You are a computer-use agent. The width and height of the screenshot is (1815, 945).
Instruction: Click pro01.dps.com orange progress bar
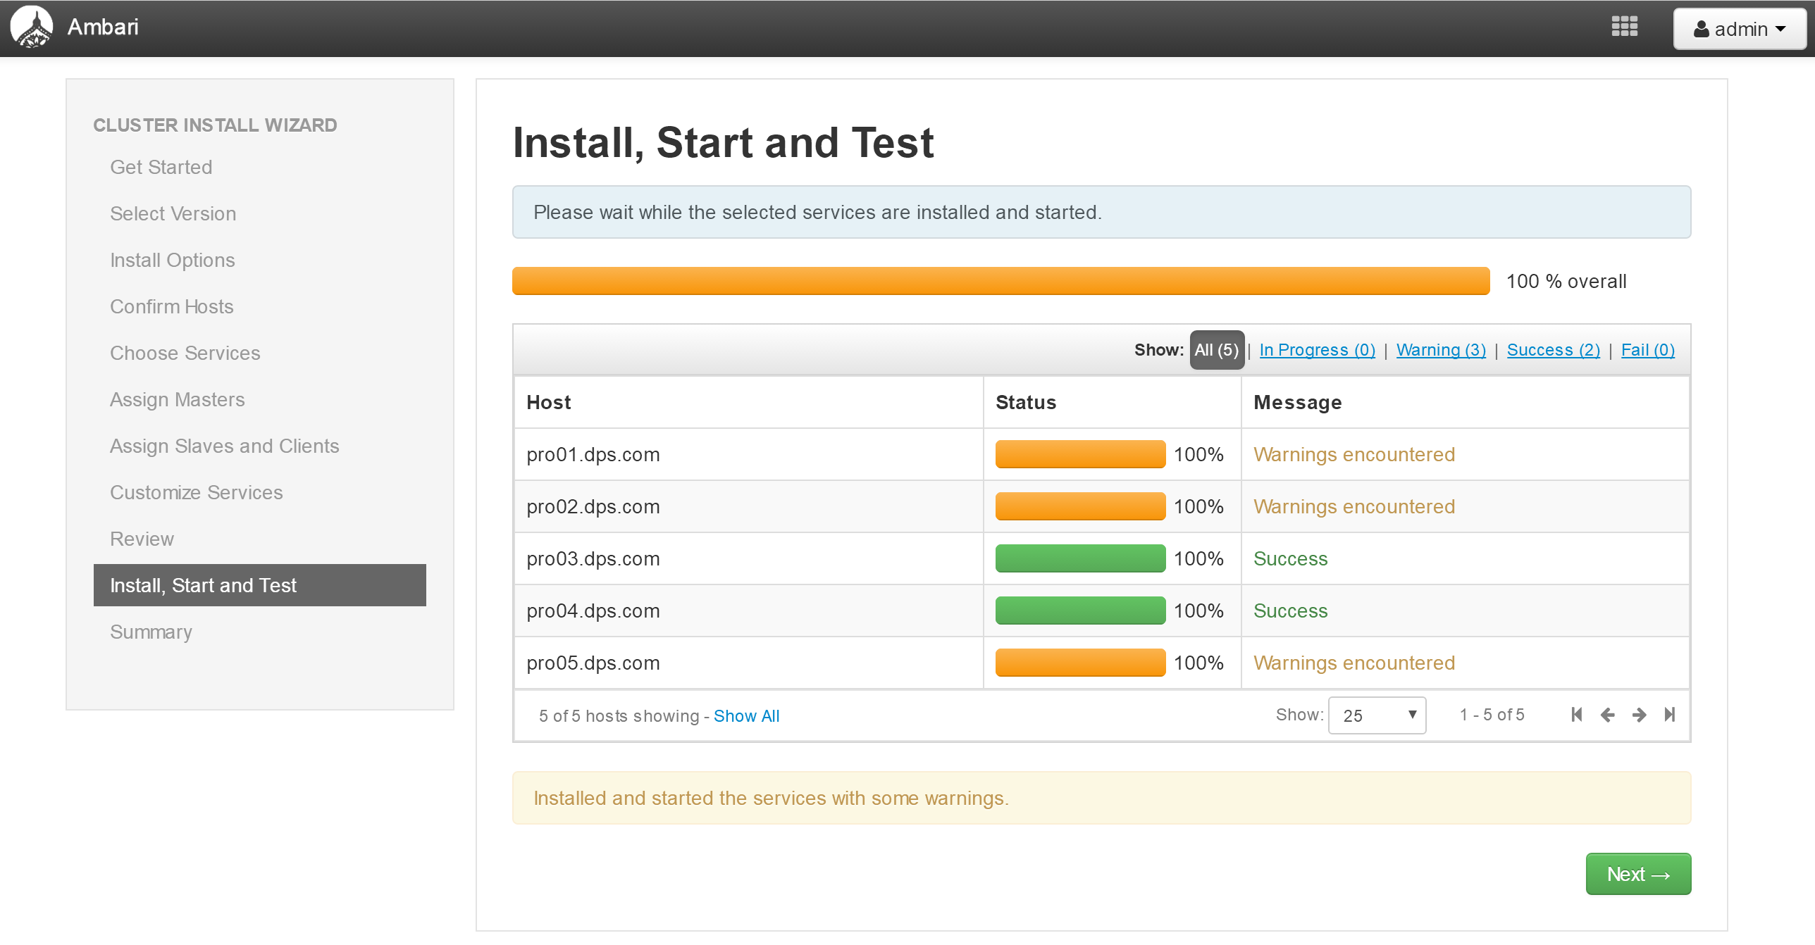(x=1080, y=454)
